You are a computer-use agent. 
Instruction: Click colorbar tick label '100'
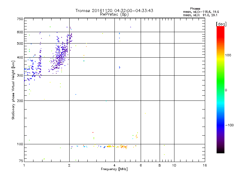click(228, 55)
